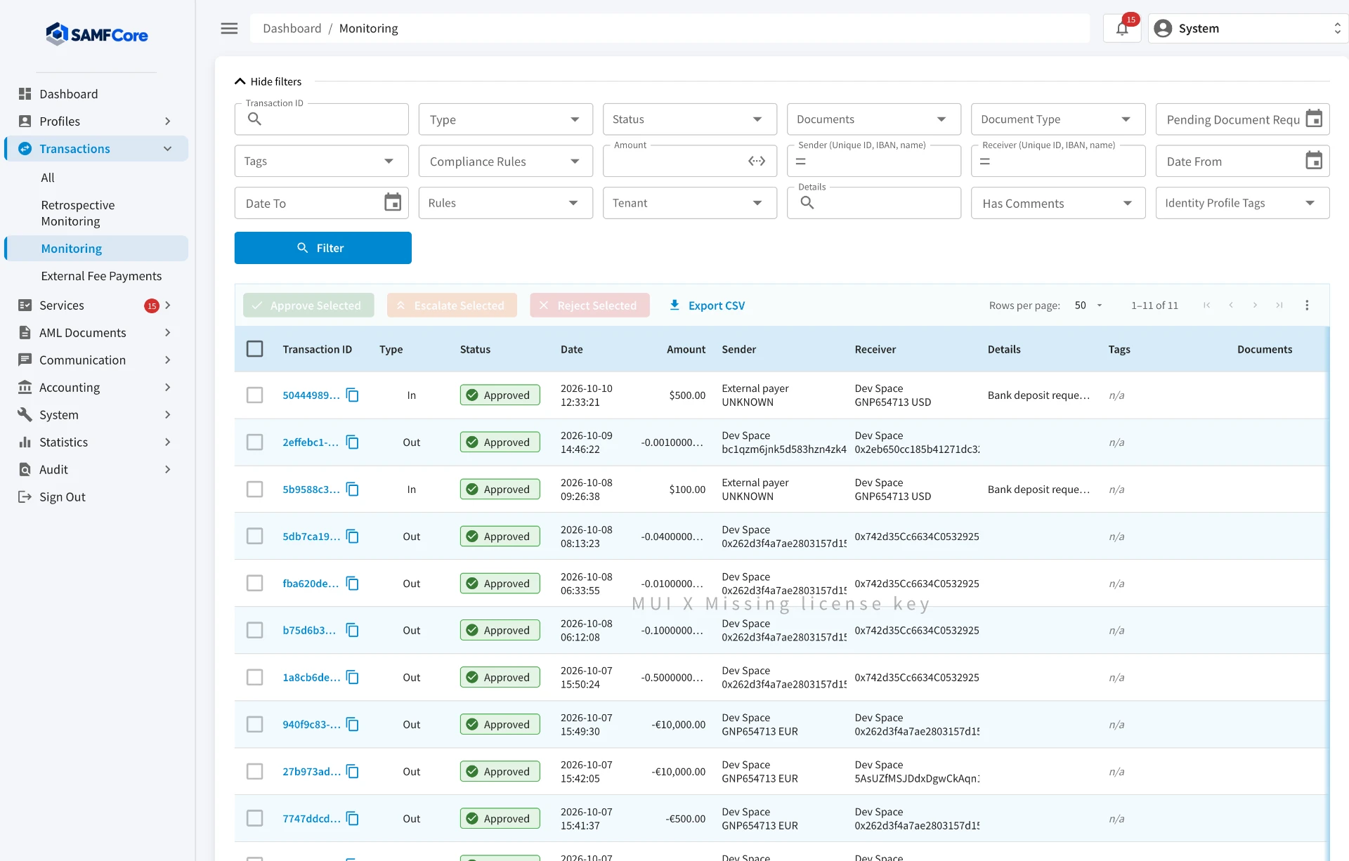Copy transaction ID 50444989 with copy icon
This screenshot has height=861, width=1349.
click(353, 395)
